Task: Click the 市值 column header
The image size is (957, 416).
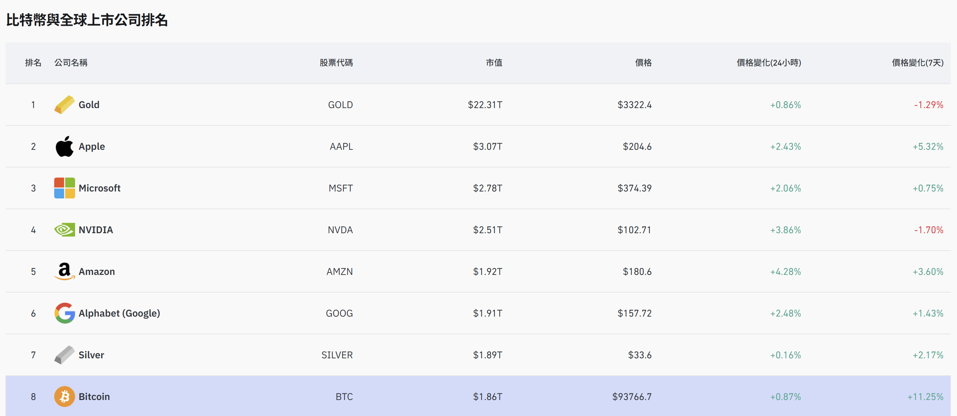Action: pyautogui.click(x=494, y=63)
